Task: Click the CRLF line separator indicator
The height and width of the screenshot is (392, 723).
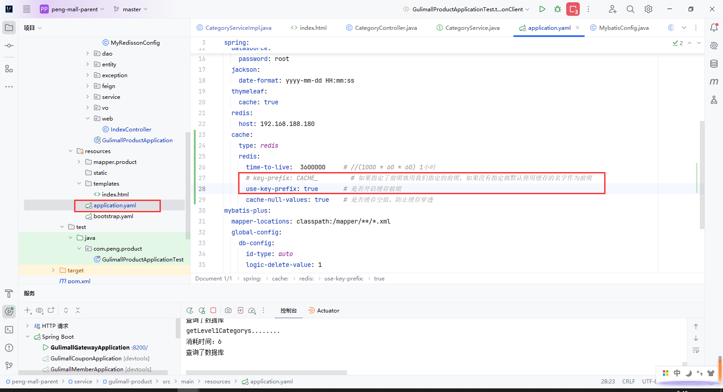Action: pos(629,382)
